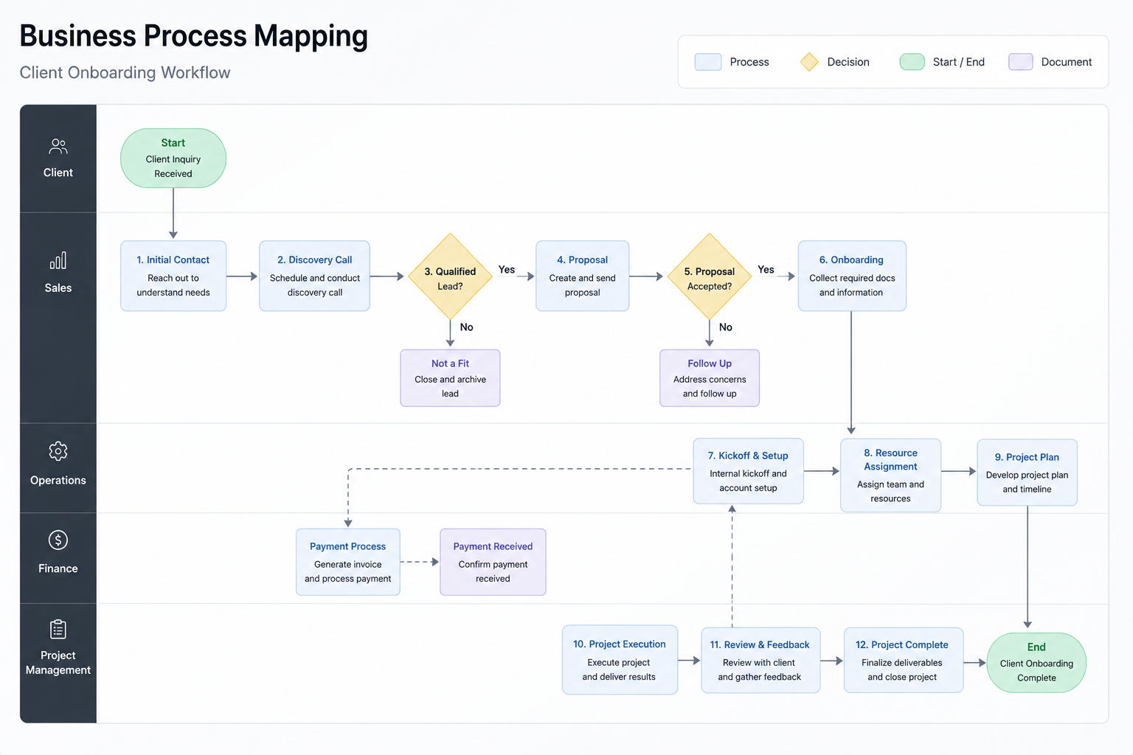Click the Decision legend label
Screen dimensions: 1133x755
[848, 62]
